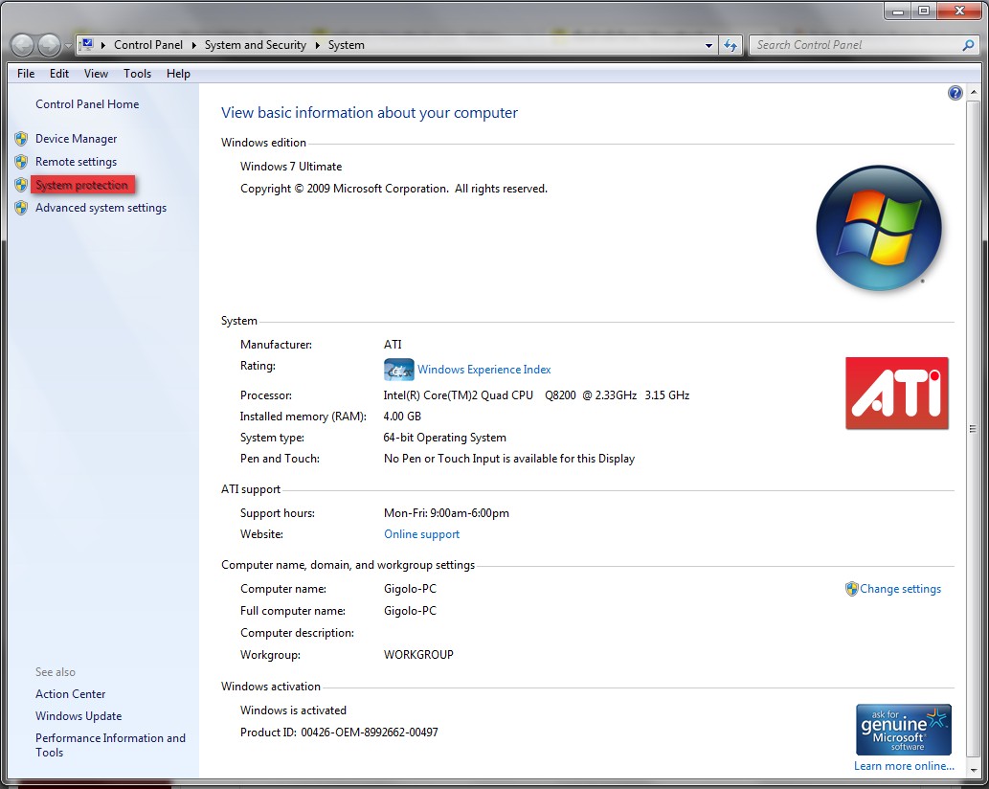
Task: Open the Edit menu
Action: pos(59,74)
